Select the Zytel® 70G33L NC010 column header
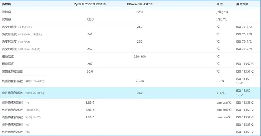Screen dimensions: 261x136 90,4
